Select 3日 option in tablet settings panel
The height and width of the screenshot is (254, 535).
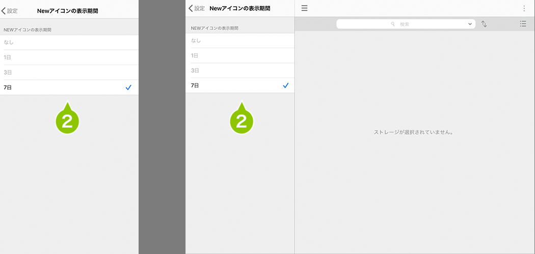[240, 71]
